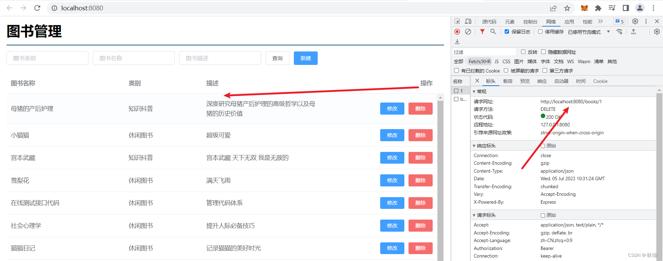This screenshot has width=663, height=261.
Task: Open the Extensions puzzle icon
Action: (598, 8)
